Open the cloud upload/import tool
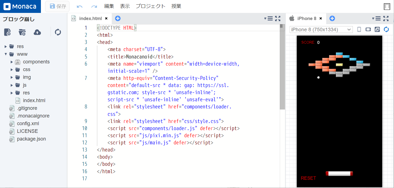 pos(37,32)
